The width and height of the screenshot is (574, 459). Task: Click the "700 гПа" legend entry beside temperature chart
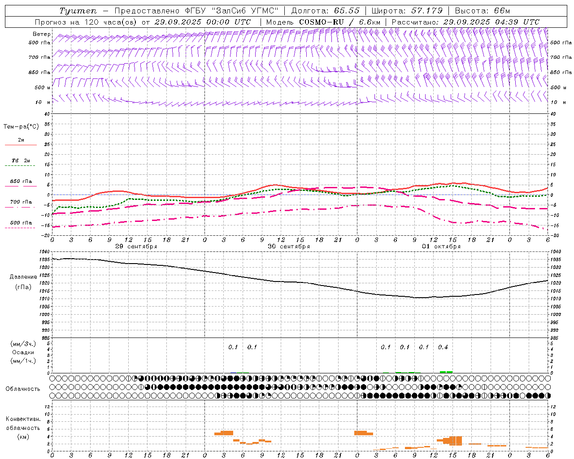tap(21, 202)
